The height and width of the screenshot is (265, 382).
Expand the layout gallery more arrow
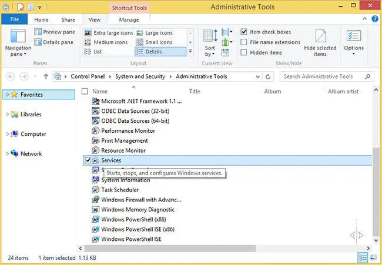[x=190, y=51]
